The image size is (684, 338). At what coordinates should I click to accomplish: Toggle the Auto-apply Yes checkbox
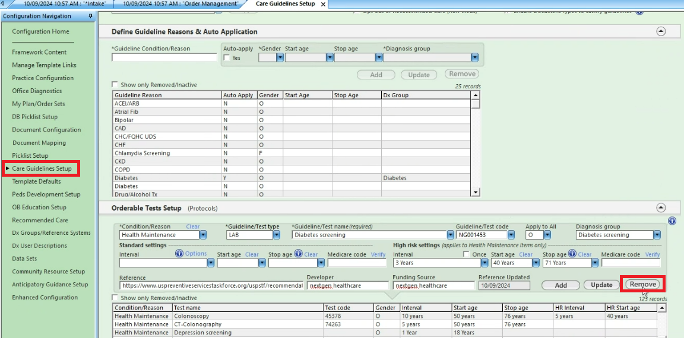[227, 58]
